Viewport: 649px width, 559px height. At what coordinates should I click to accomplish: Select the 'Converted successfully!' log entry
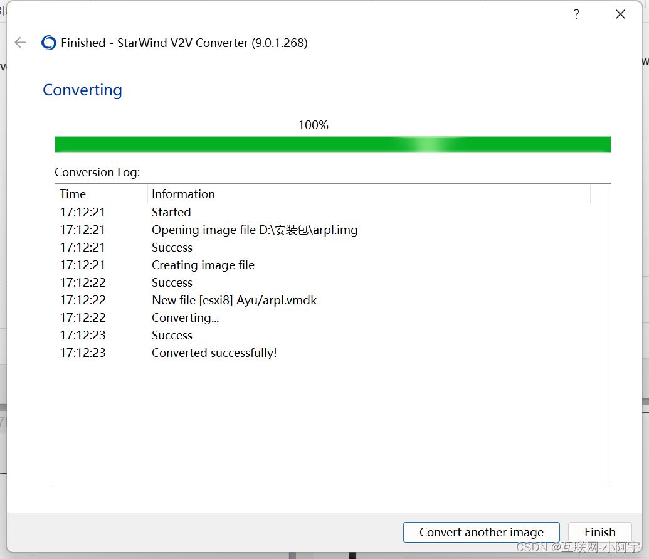coord(333,353)
